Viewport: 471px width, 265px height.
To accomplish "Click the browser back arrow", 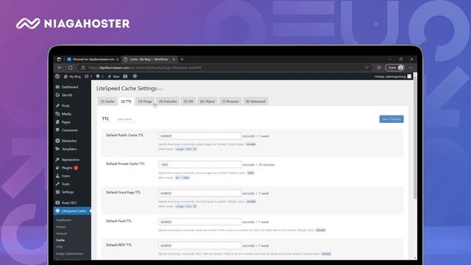I will [x=60, y=68].
